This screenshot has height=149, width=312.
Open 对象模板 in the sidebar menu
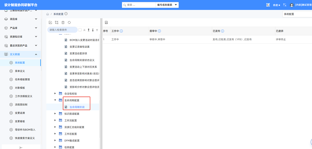20,88
